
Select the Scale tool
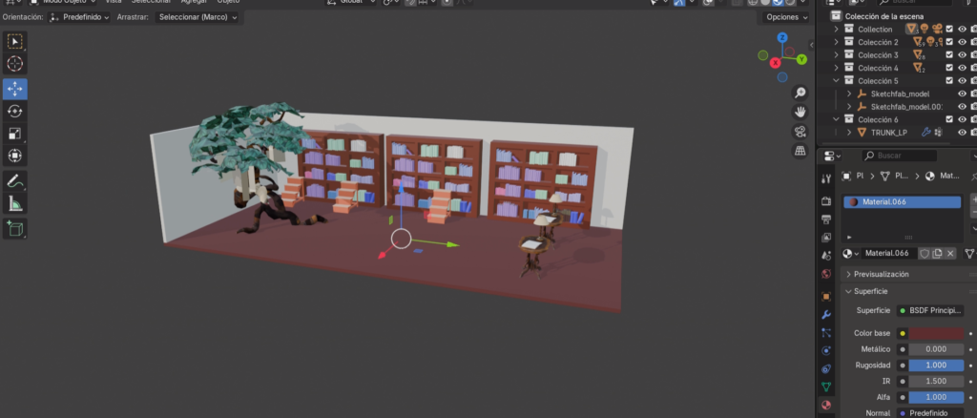15,134
